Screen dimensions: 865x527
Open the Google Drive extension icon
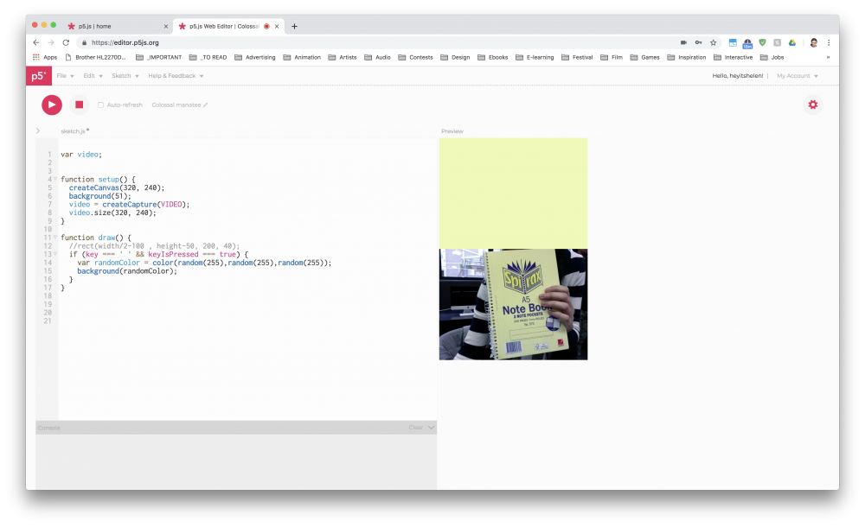click(x=791, y=42)
